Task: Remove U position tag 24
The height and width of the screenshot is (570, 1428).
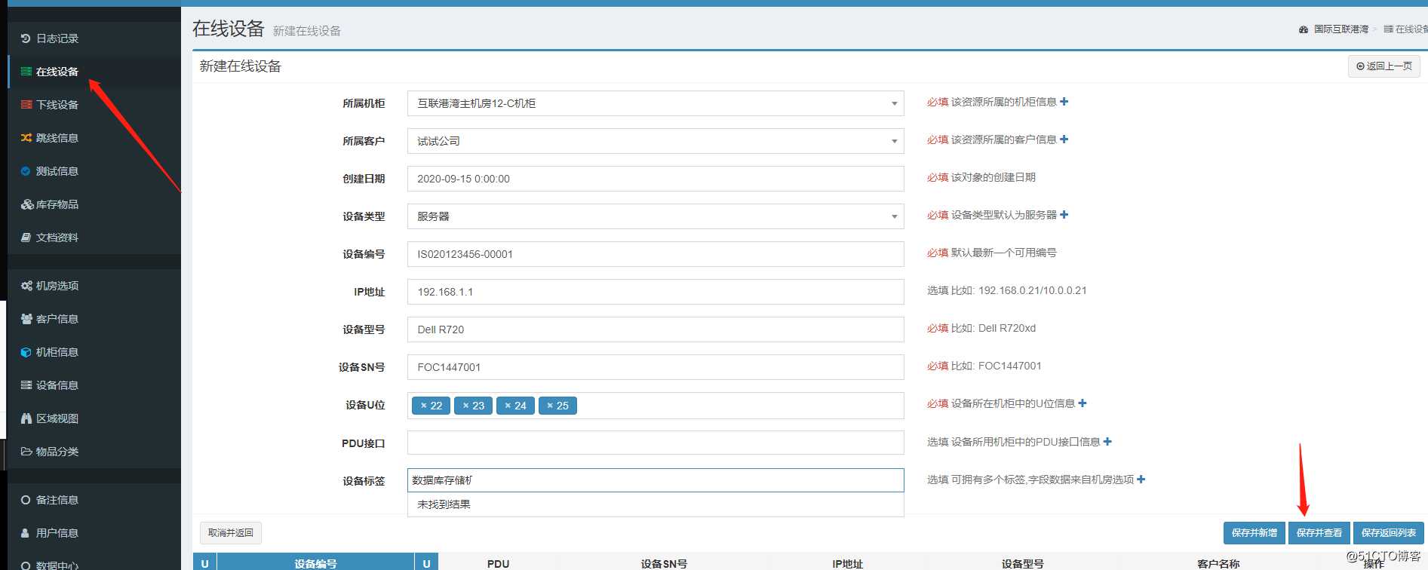Action: [x=508, y=406]
